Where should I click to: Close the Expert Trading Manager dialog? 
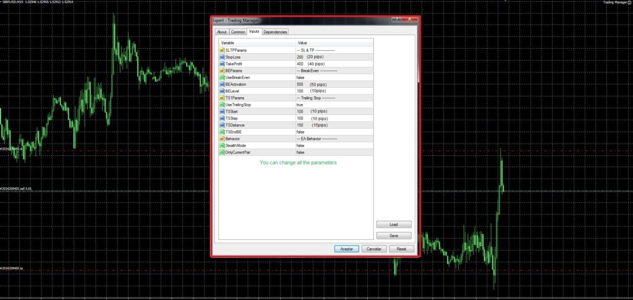tap(410, 19)
